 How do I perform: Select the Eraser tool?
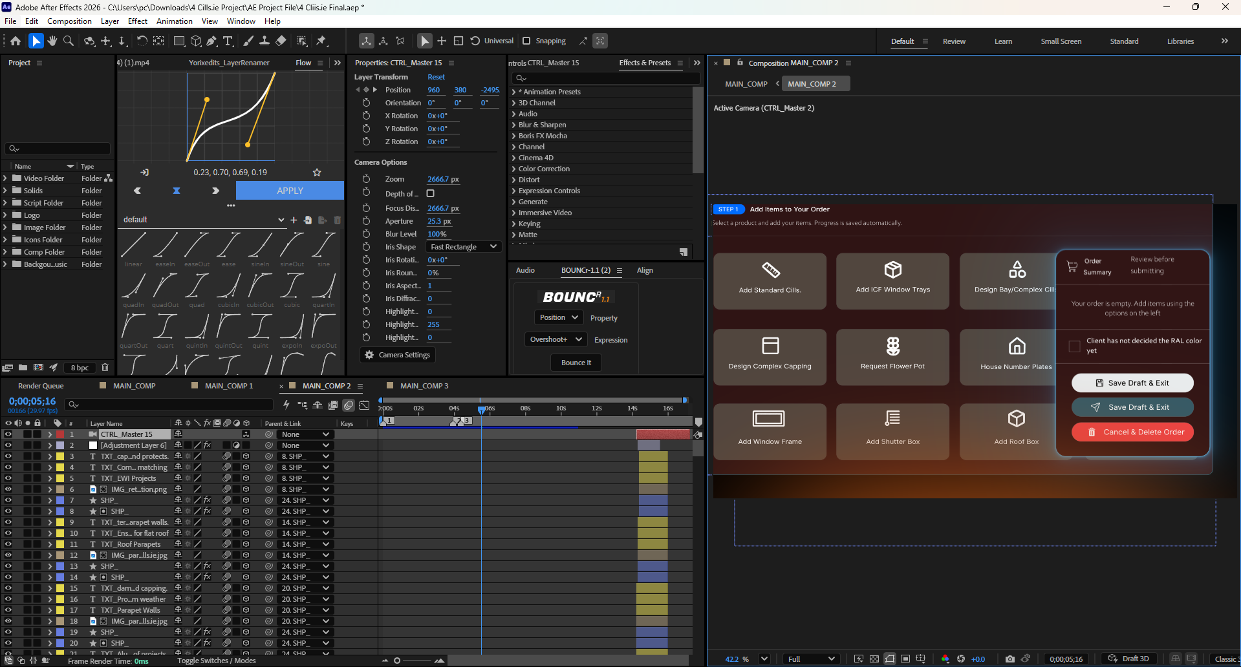coord(281,41)
